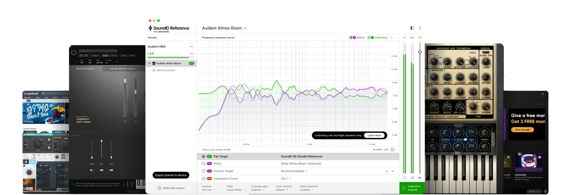Toggle the switch under Pad in Spitfire
This screenshot has height=195, width=572.
coord(111,170)
